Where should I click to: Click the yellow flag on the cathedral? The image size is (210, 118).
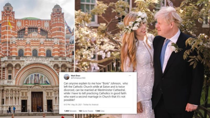[10, 25]
